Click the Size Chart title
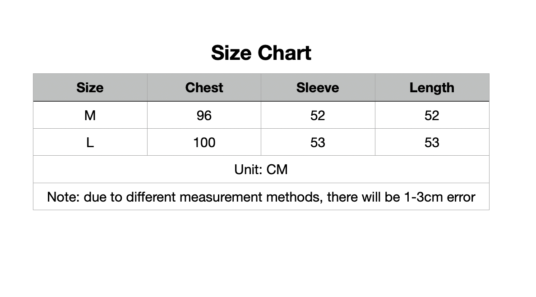 pyautogui.click(x=261, y=53)
